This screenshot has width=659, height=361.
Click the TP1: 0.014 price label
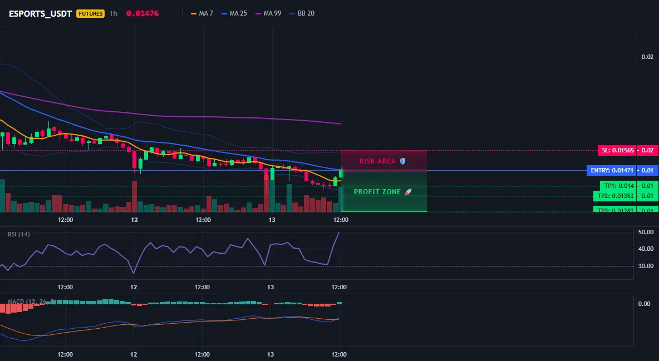point(618,186)
